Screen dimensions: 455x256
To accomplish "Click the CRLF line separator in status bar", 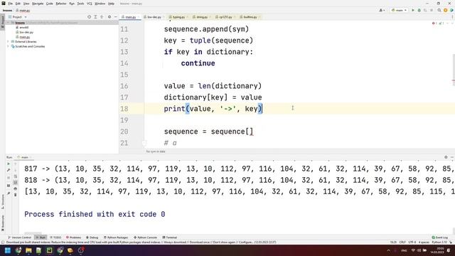I will 402,242.
